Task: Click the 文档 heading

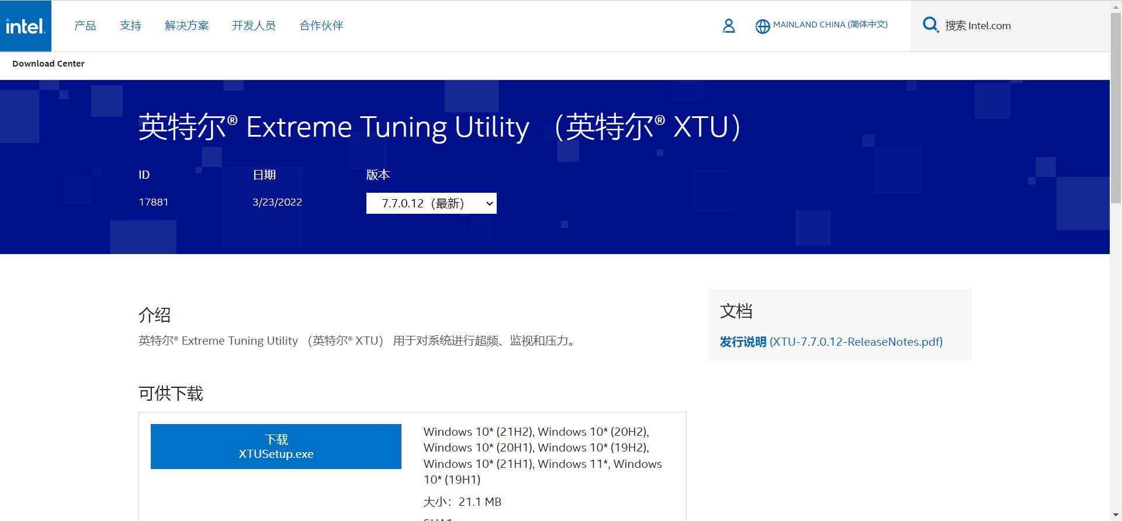Action: pyautogui.click(x=736, y=311)
